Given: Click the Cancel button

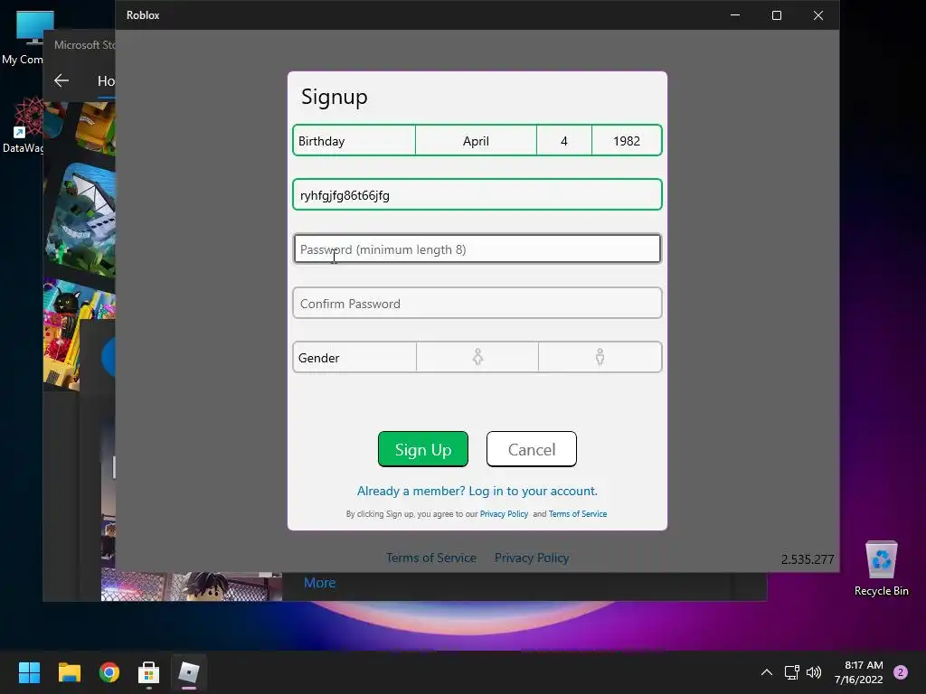Looking at the screenshot, I should click(x=532, y=449).
